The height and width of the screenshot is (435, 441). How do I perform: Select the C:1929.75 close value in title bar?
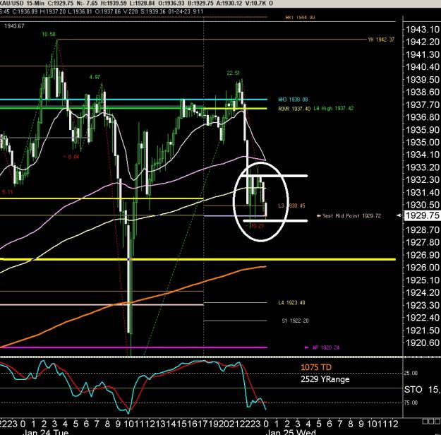point(61,4)
